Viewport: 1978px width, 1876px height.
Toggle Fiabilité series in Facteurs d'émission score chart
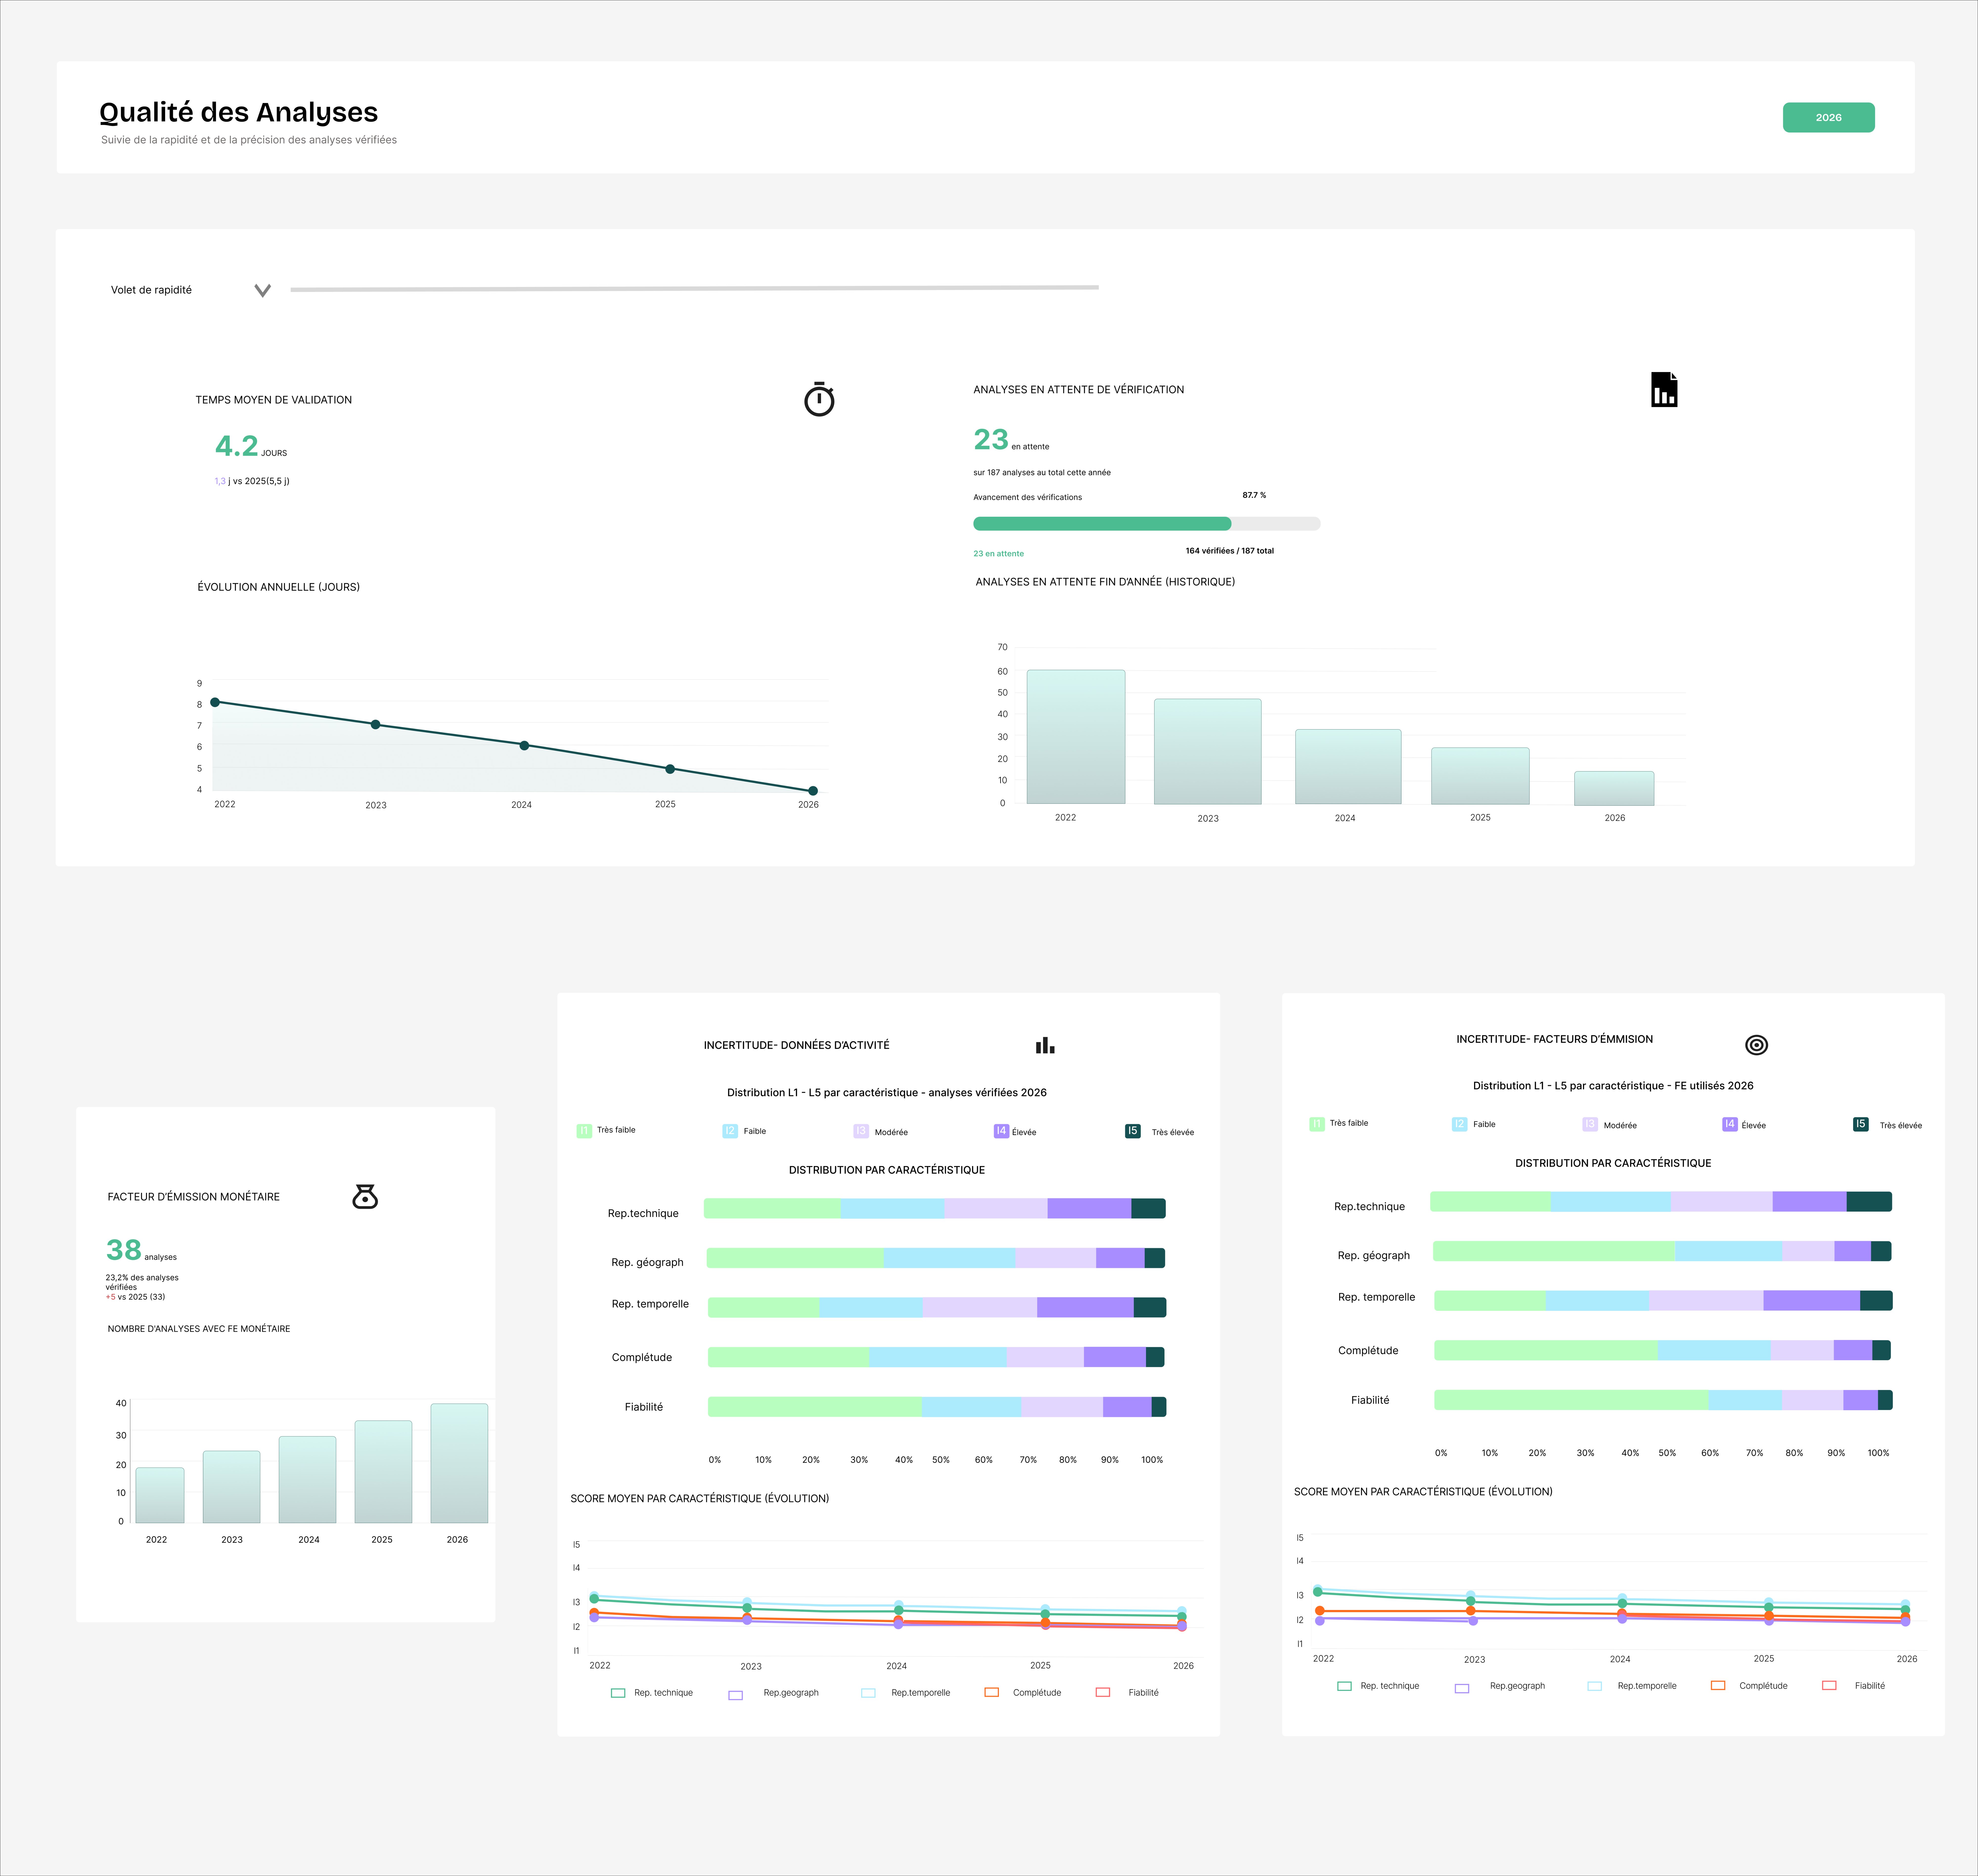click(1829, 1685)
